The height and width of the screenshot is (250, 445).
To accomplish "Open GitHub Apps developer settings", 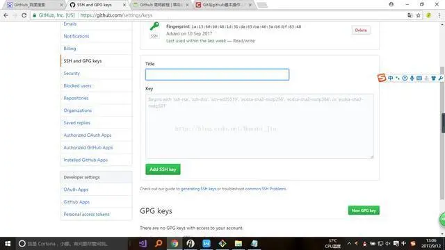I will [x=76, y=202].
